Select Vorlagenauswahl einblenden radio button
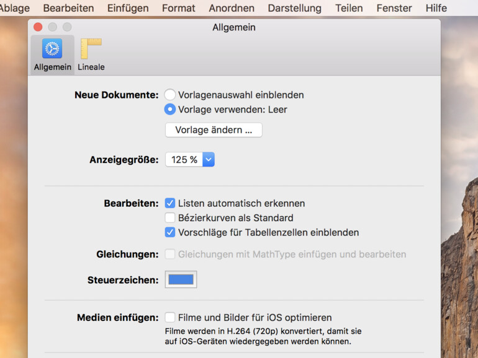 [170, 95]
